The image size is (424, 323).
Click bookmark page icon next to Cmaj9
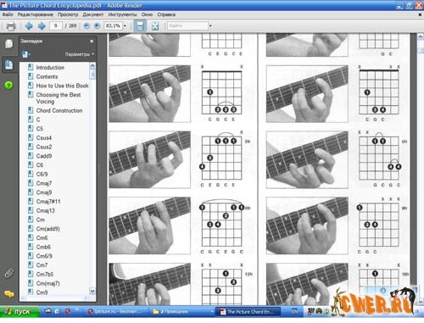[x=31, y=192]
